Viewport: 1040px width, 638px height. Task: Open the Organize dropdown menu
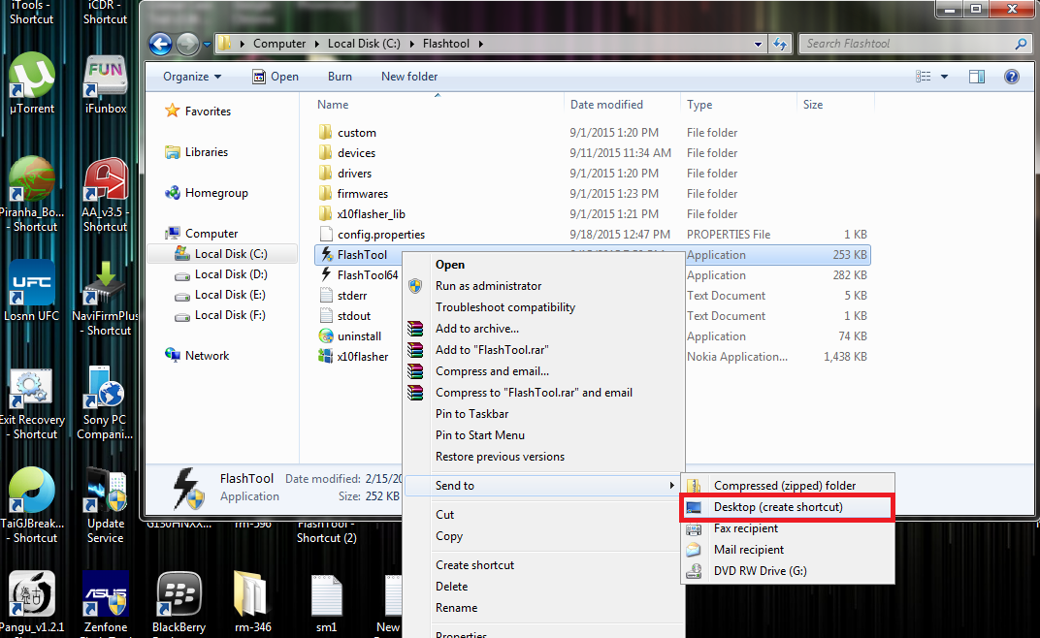click(192, 77)
